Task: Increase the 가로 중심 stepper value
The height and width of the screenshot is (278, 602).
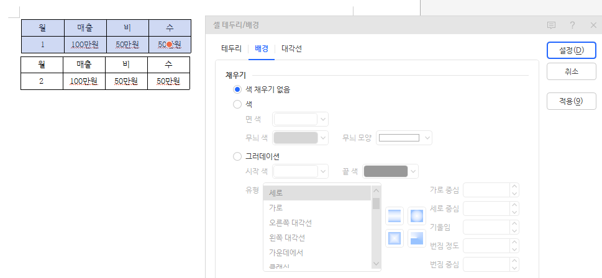Action: pos(514,187)
